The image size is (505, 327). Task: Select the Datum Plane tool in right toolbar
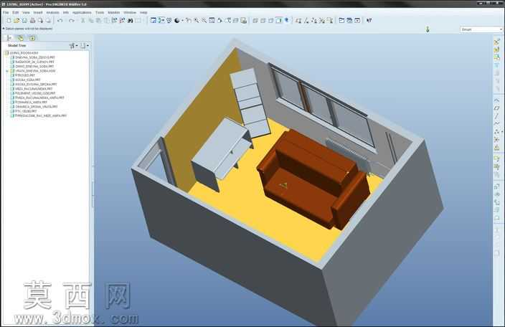(497, 108)
